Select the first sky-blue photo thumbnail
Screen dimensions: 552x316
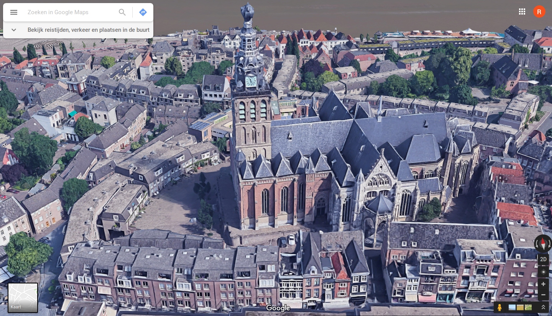(512, 307)
